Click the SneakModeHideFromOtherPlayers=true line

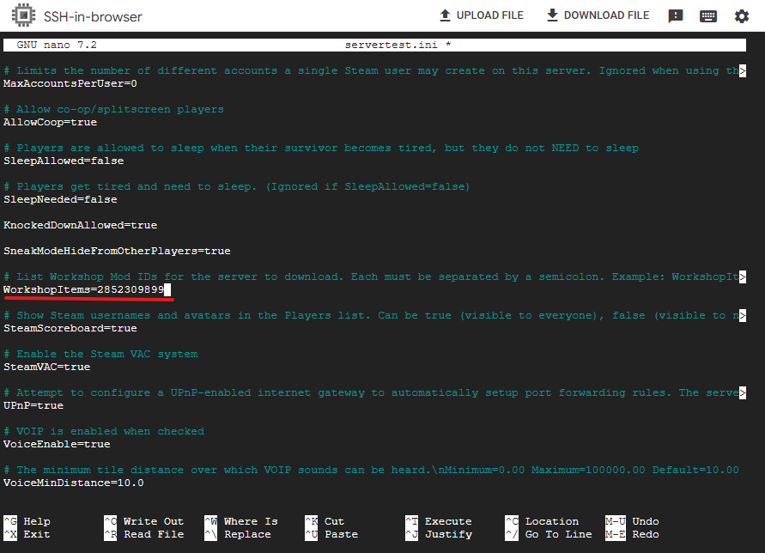pos(117,251)
